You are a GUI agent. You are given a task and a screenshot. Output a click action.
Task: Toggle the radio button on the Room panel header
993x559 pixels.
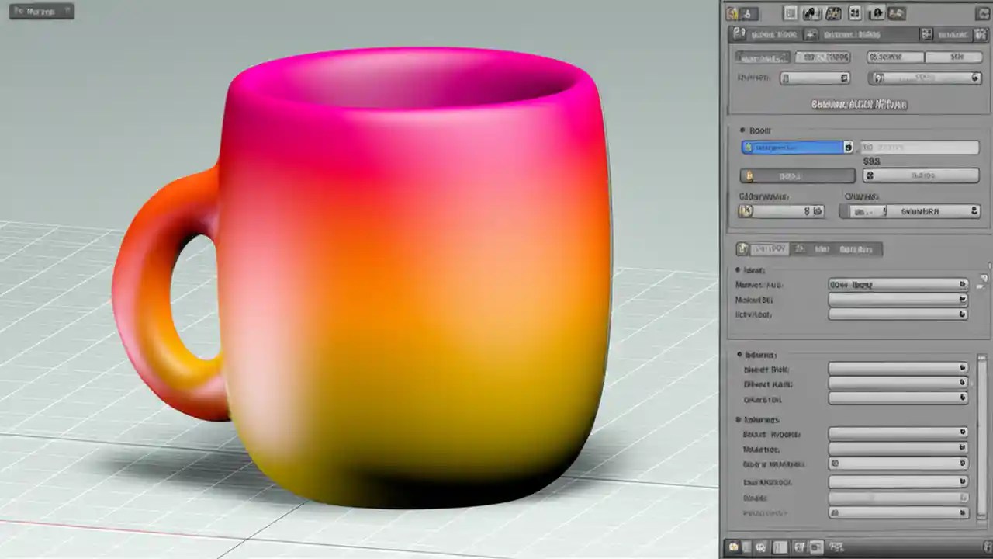pos(742,130)
